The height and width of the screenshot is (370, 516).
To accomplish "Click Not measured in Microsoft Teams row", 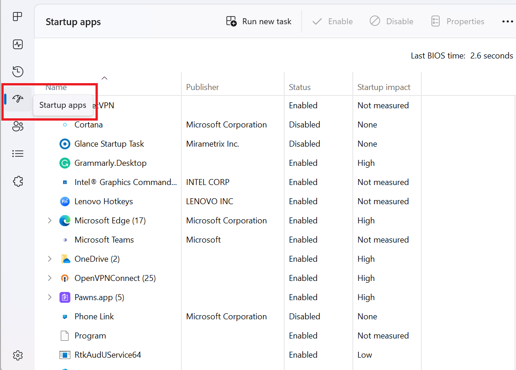I will pyautogui.click(x=383, y=240).
